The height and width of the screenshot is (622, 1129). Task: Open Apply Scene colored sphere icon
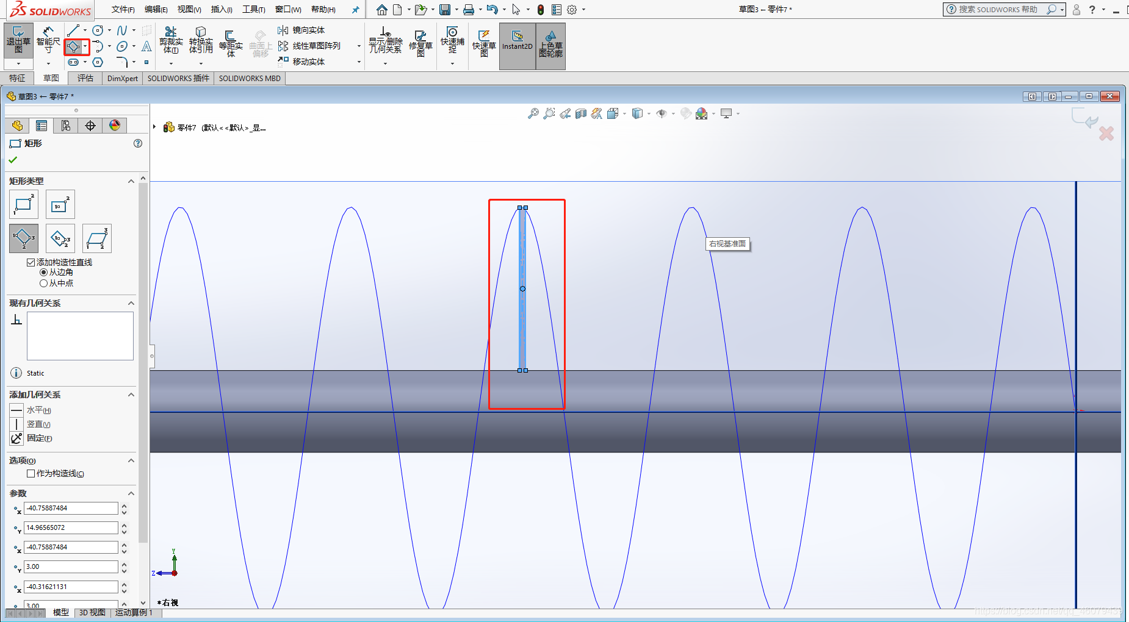pyautogui.click(x=701, y=113)
